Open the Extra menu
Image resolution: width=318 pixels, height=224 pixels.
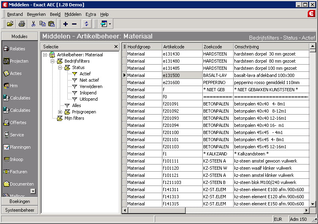coord(91,14)
